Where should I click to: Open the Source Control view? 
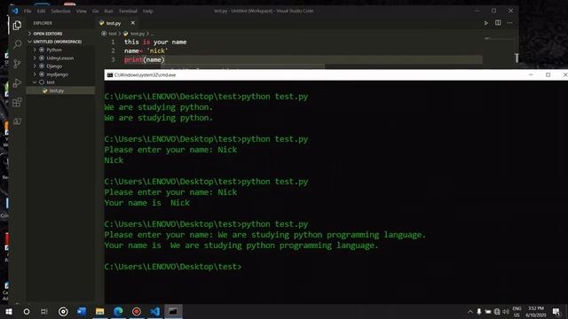pyautogui.click(x=17, y=64)
